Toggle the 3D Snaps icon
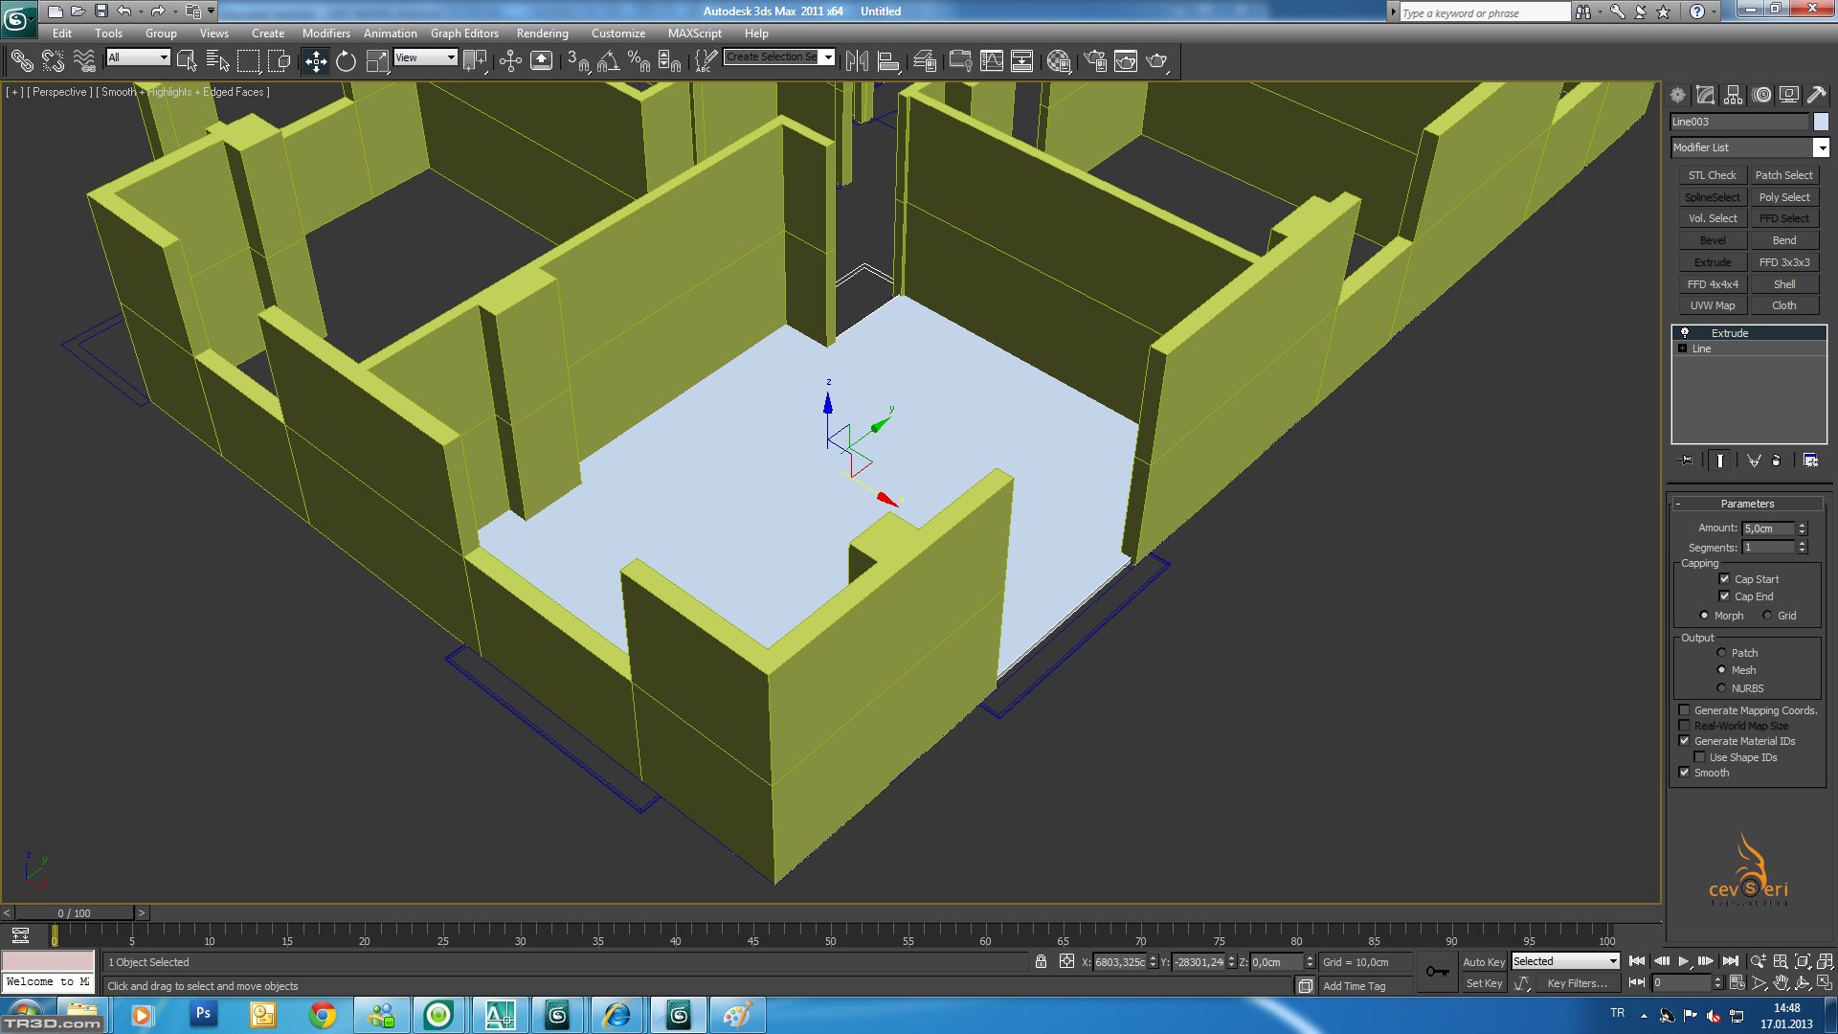1838x1034 pixels. (577, 62)
